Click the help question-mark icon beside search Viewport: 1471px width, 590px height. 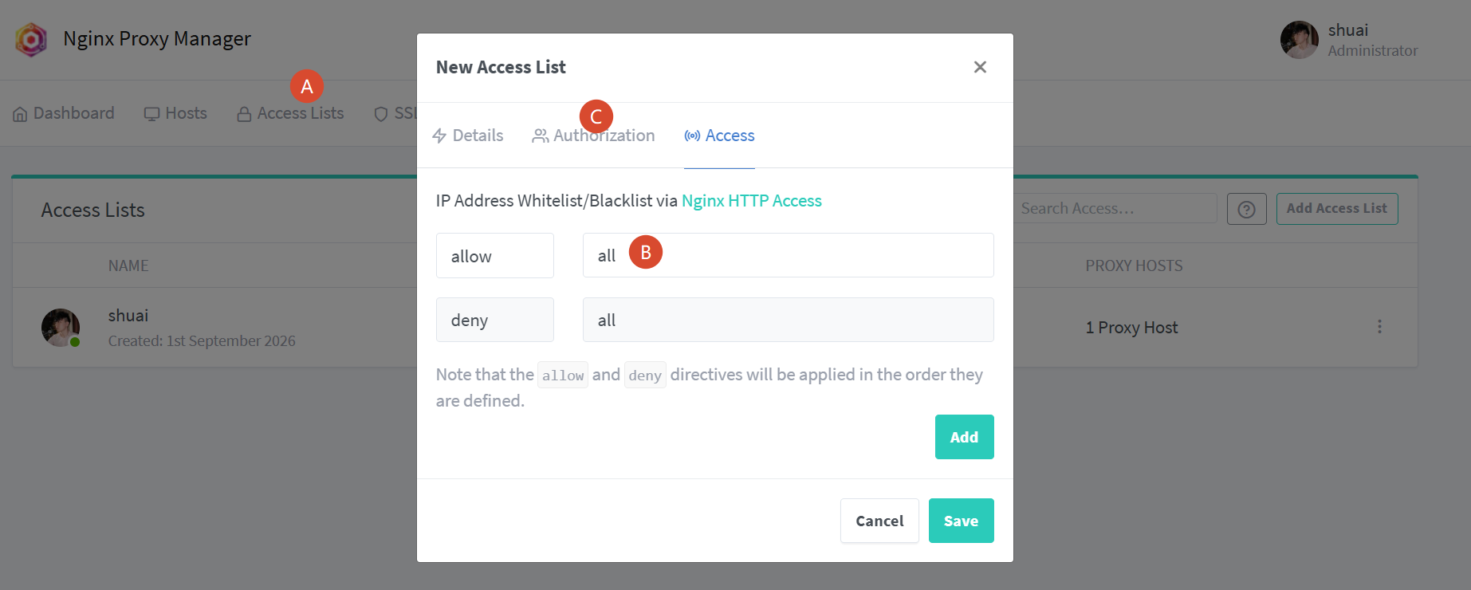(x=1247, y=209)
